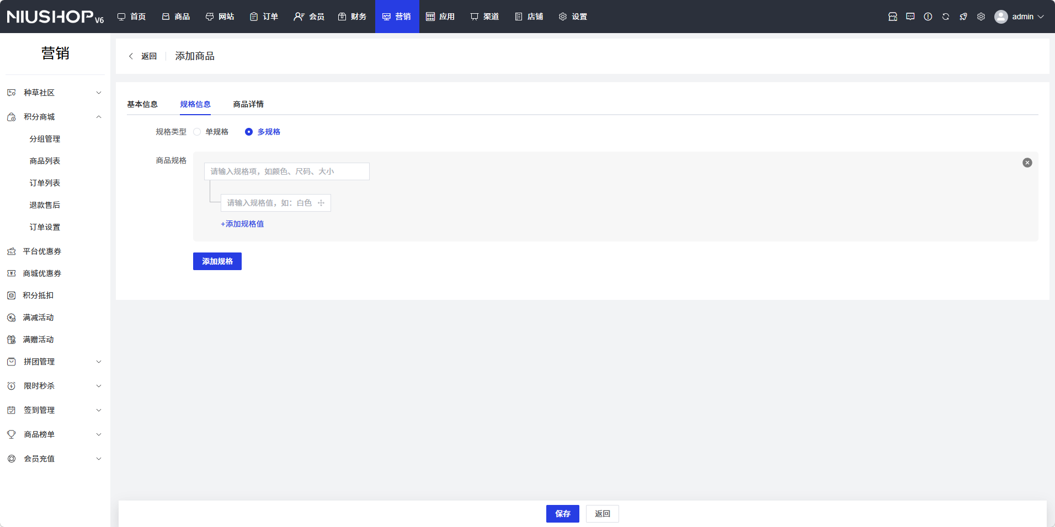
Task: Expand the 拼团管理 sidebar group
Action: (55, 362)
